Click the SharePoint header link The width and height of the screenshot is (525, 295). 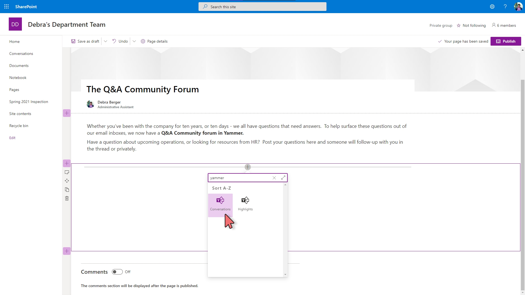tap(26, 7)
